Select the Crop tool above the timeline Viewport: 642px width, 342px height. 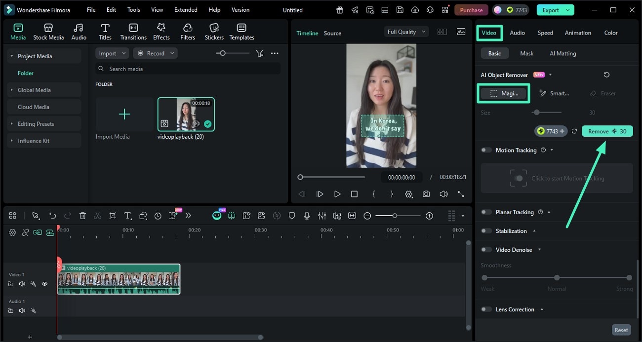click(x=113, y=215)
